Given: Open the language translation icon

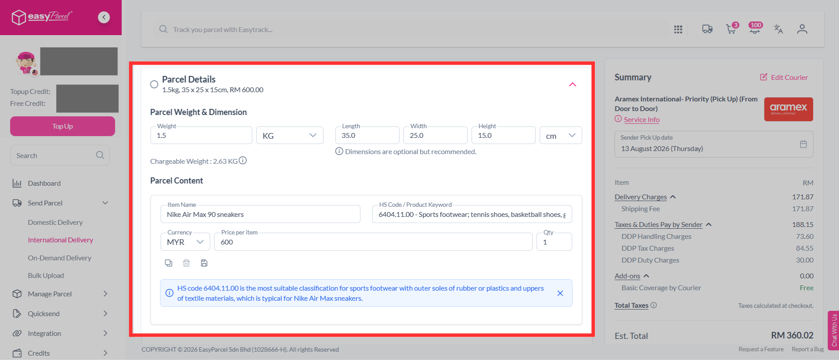Looking at the screenshot, I should pos(778,29).
